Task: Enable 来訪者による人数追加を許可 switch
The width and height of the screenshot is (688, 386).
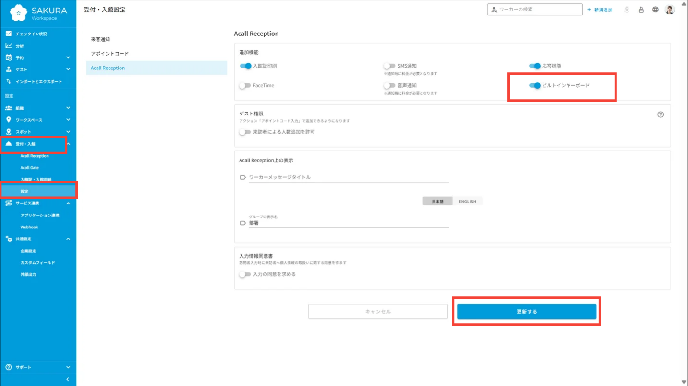Action: [x=245, y=132]
